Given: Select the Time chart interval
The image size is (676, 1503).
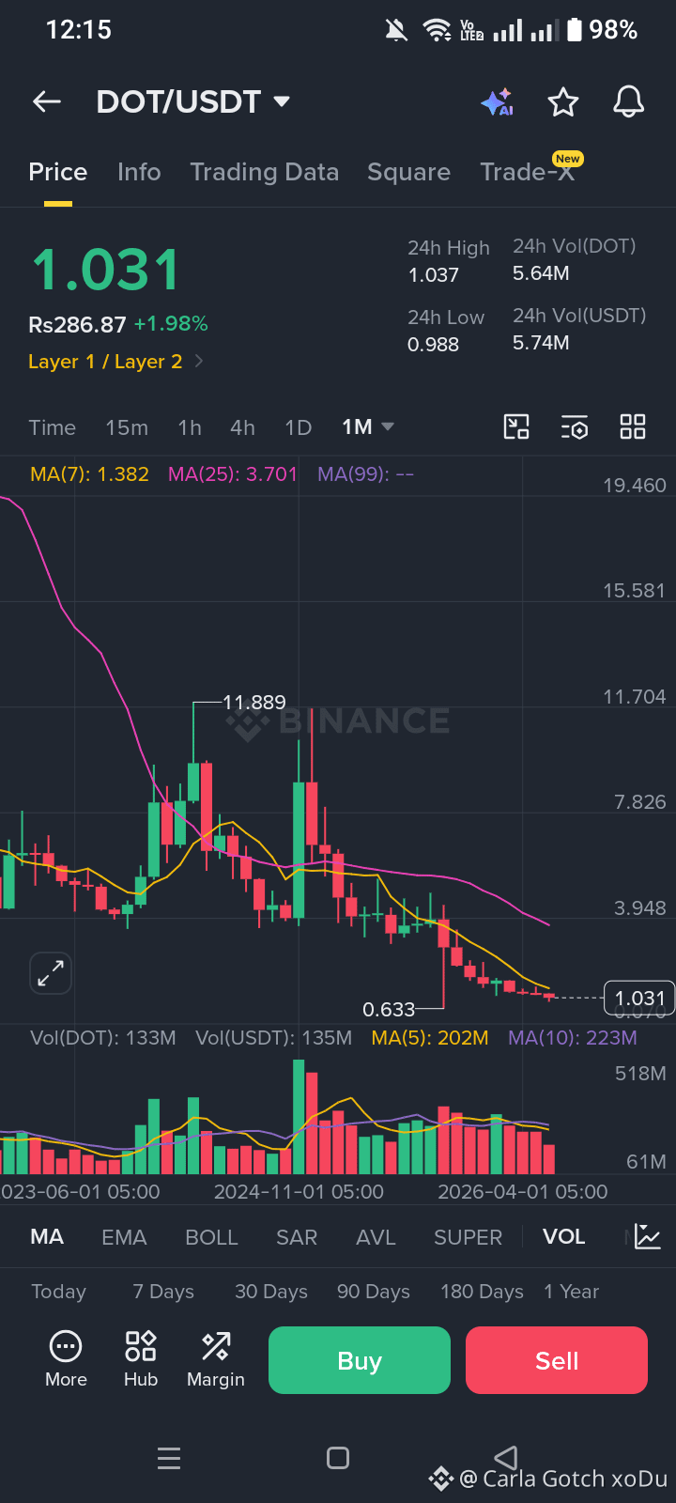Looking at the screenshot, I should tap(52, 427).
